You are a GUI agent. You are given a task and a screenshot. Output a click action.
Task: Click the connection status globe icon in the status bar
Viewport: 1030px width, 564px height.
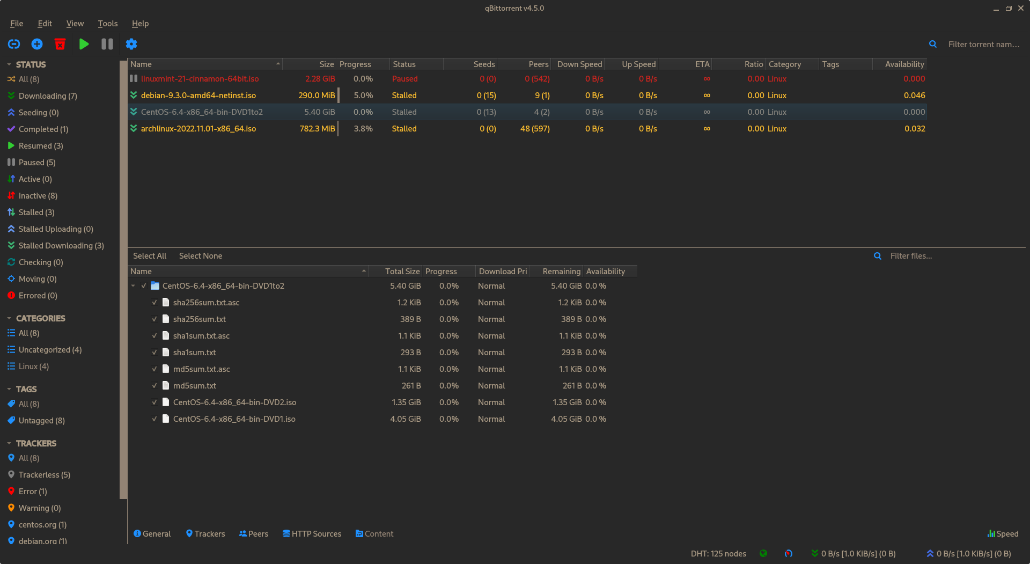[763, 553]
